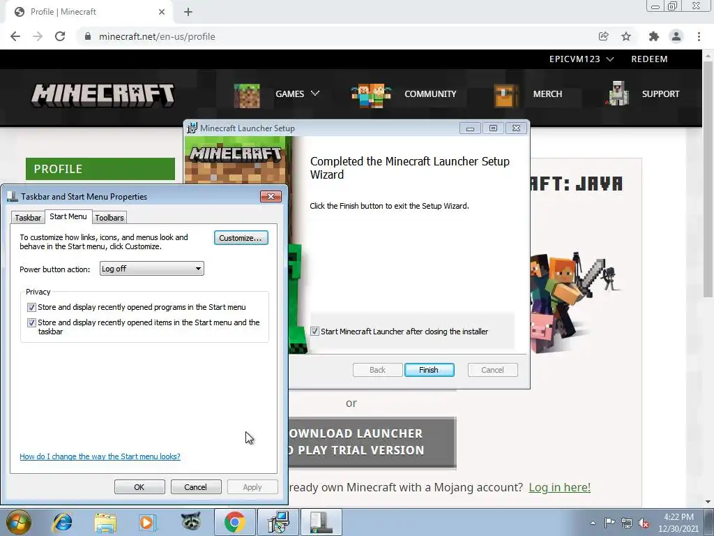Open the muted volume tray icon
Screen dimensions: 714x536
(644, 523)
